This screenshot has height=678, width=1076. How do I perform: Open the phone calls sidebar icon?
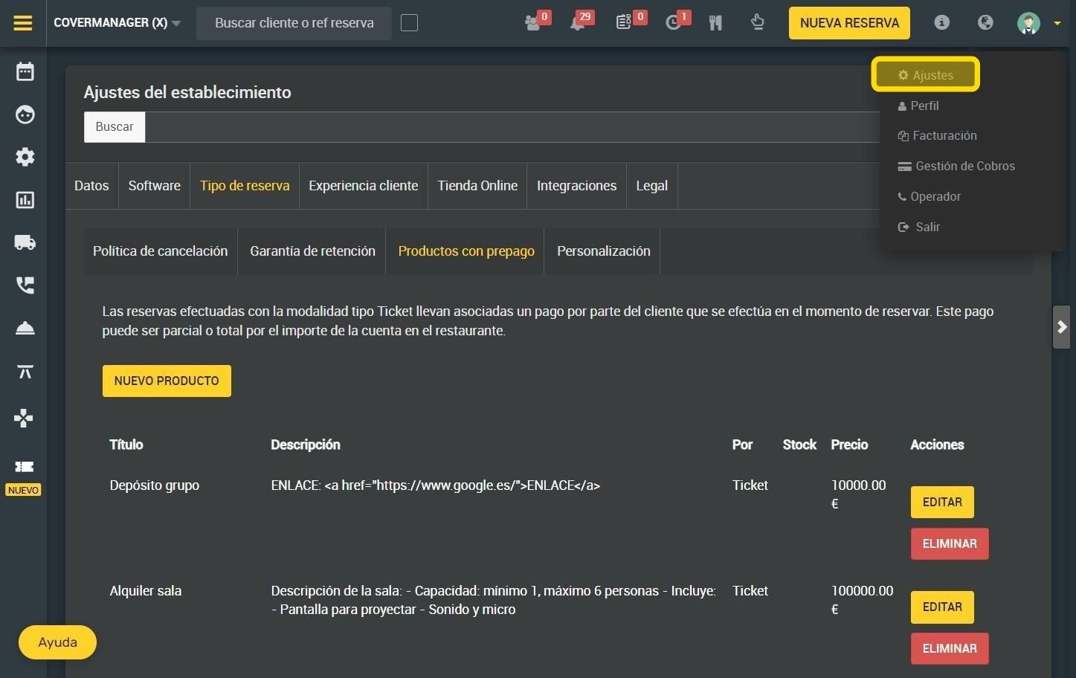[25, 285]
